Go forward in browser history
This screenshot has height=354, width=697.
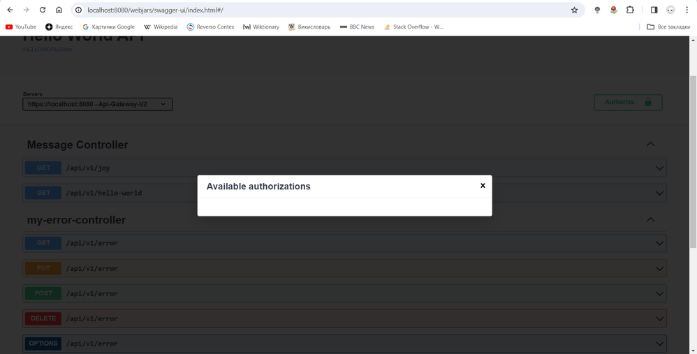click(x=27, y=10)
